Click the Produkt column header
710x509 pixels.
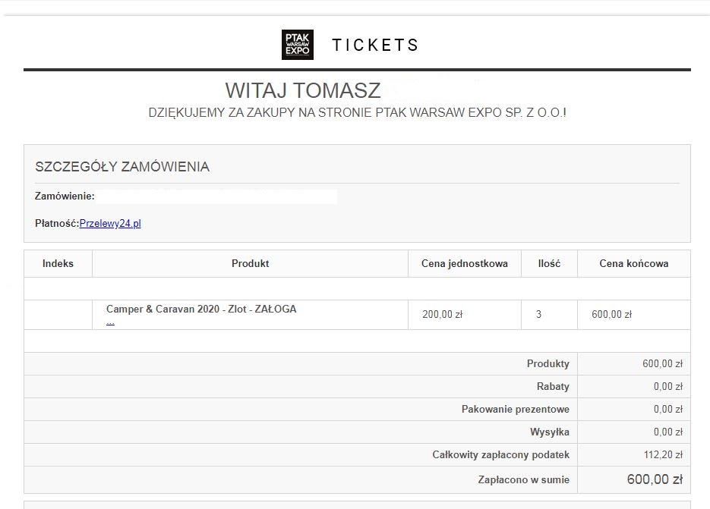(250, 264)
